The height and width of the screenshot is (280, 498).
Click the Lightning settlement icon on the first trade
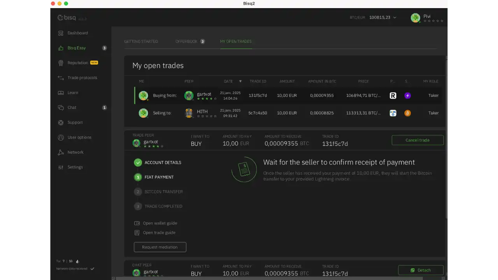407,95
